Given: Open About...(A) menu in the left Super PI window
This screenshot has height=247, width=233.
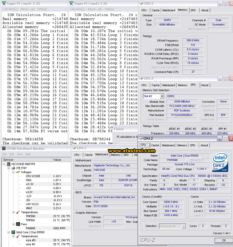Looking at the screenshot, I should [x=27, y=9].
